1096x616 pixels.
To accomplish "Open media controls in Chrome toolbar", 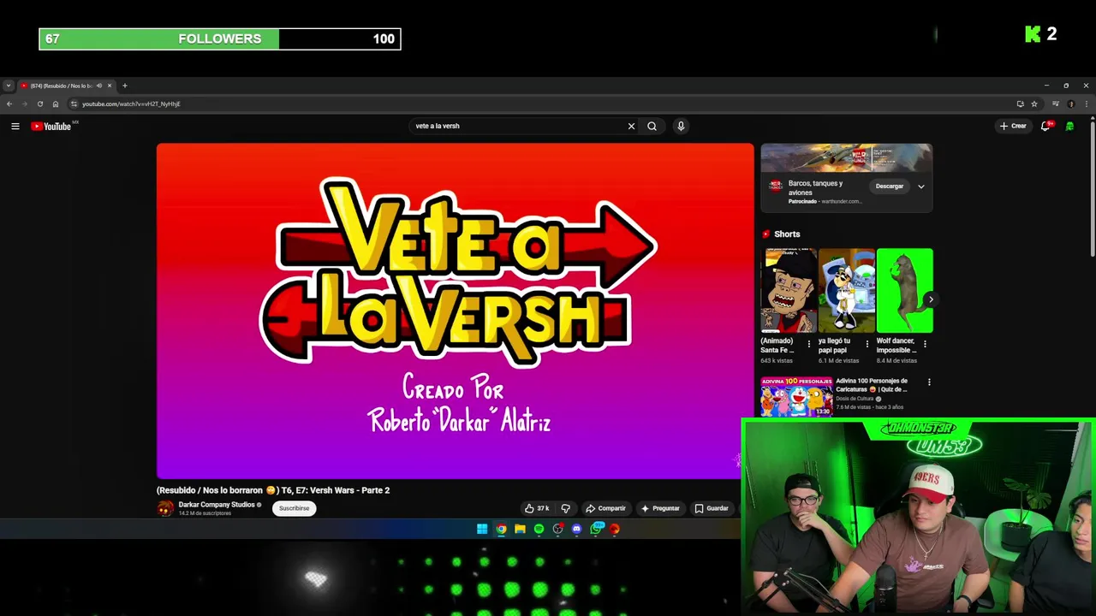I will tap(1056, 104).
